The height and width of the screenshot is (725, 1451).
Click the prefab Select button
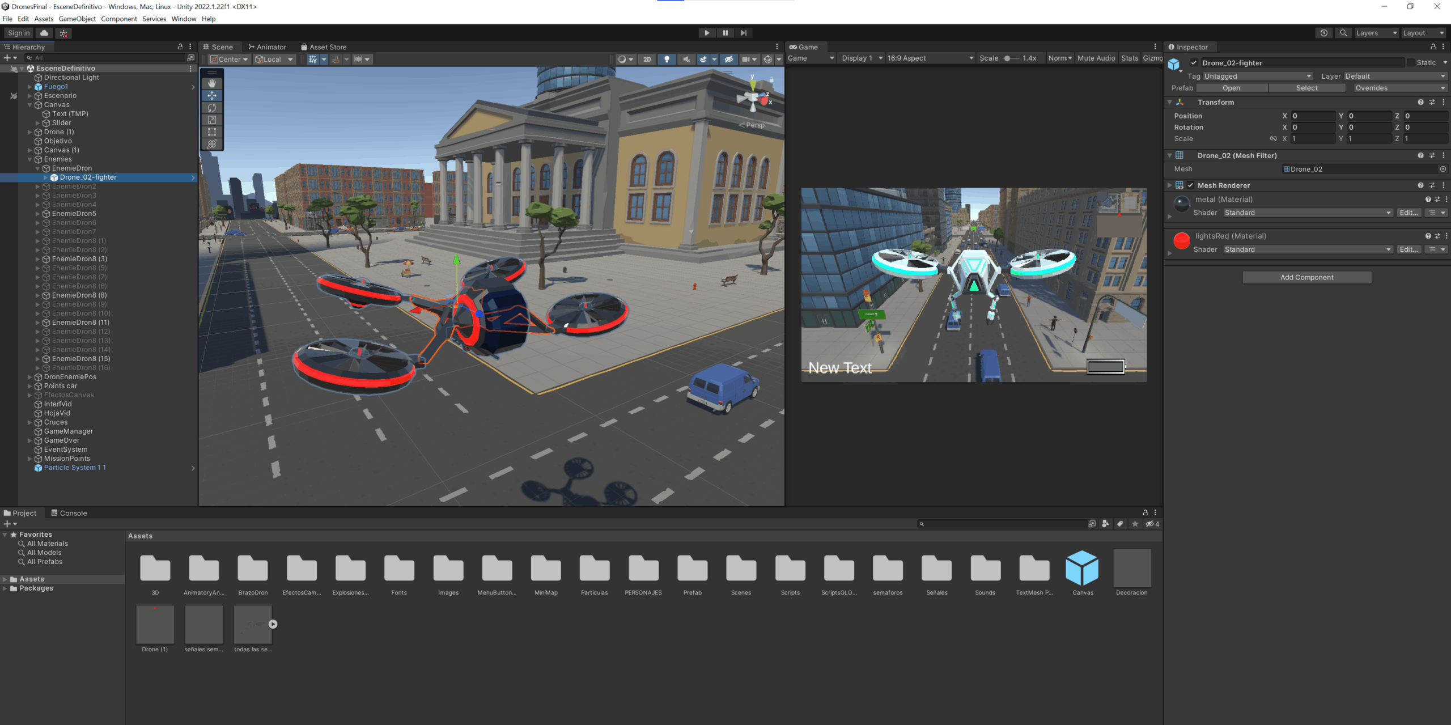point(1306,88)
